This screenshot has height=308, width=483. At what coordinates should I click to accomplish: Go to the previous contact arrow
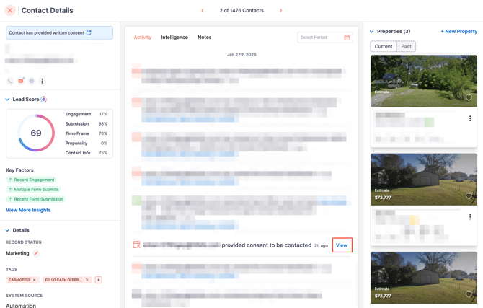pos(203,11)
